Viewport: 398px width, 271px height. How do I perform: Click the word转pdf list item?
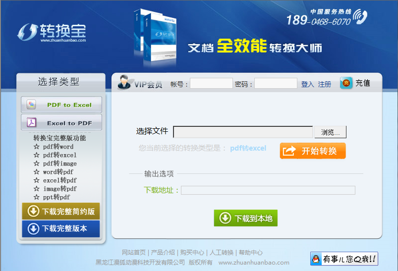58,172
